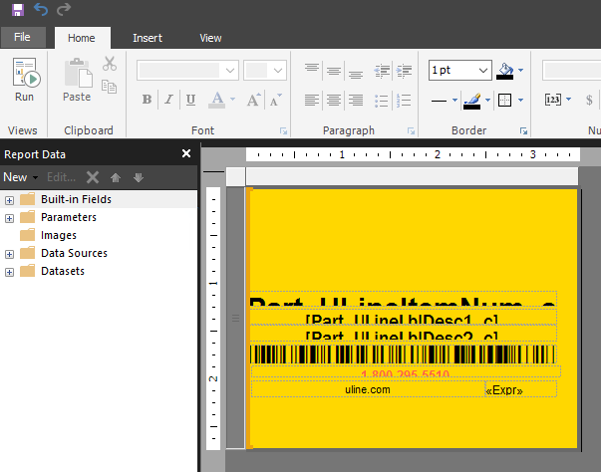Apply the font color A

[217, 100]
